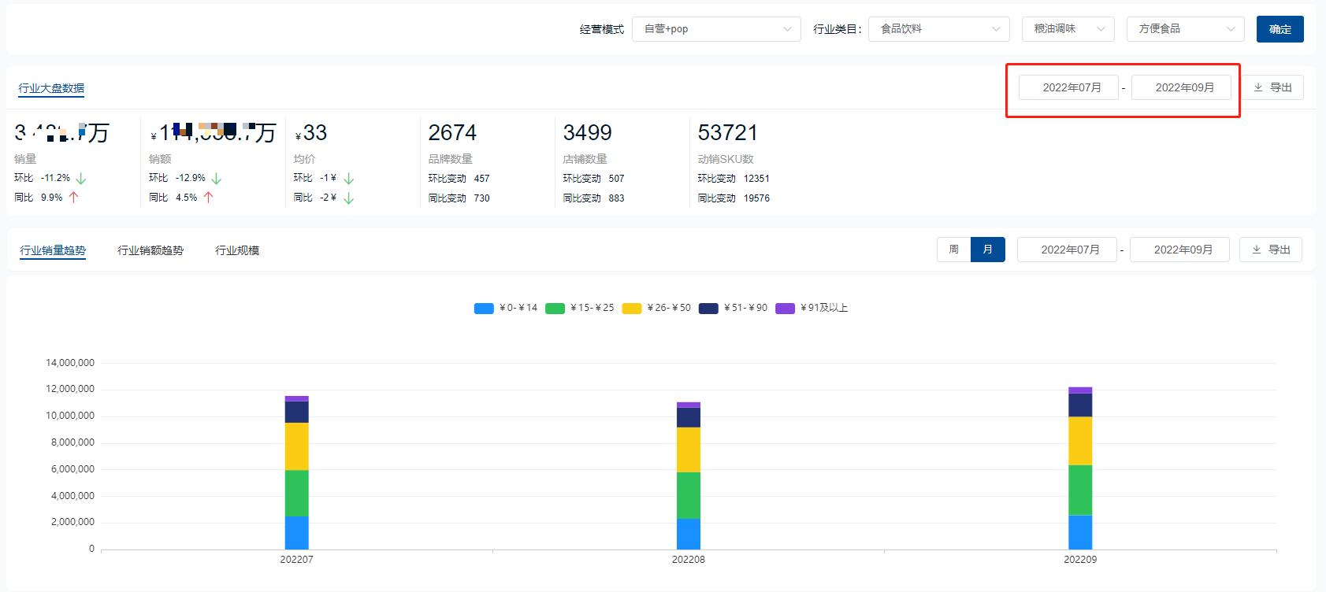The image size is (1326, 592).
Task: Click the 行业大盘数据 heading link
Action: [x=51, y=88]
